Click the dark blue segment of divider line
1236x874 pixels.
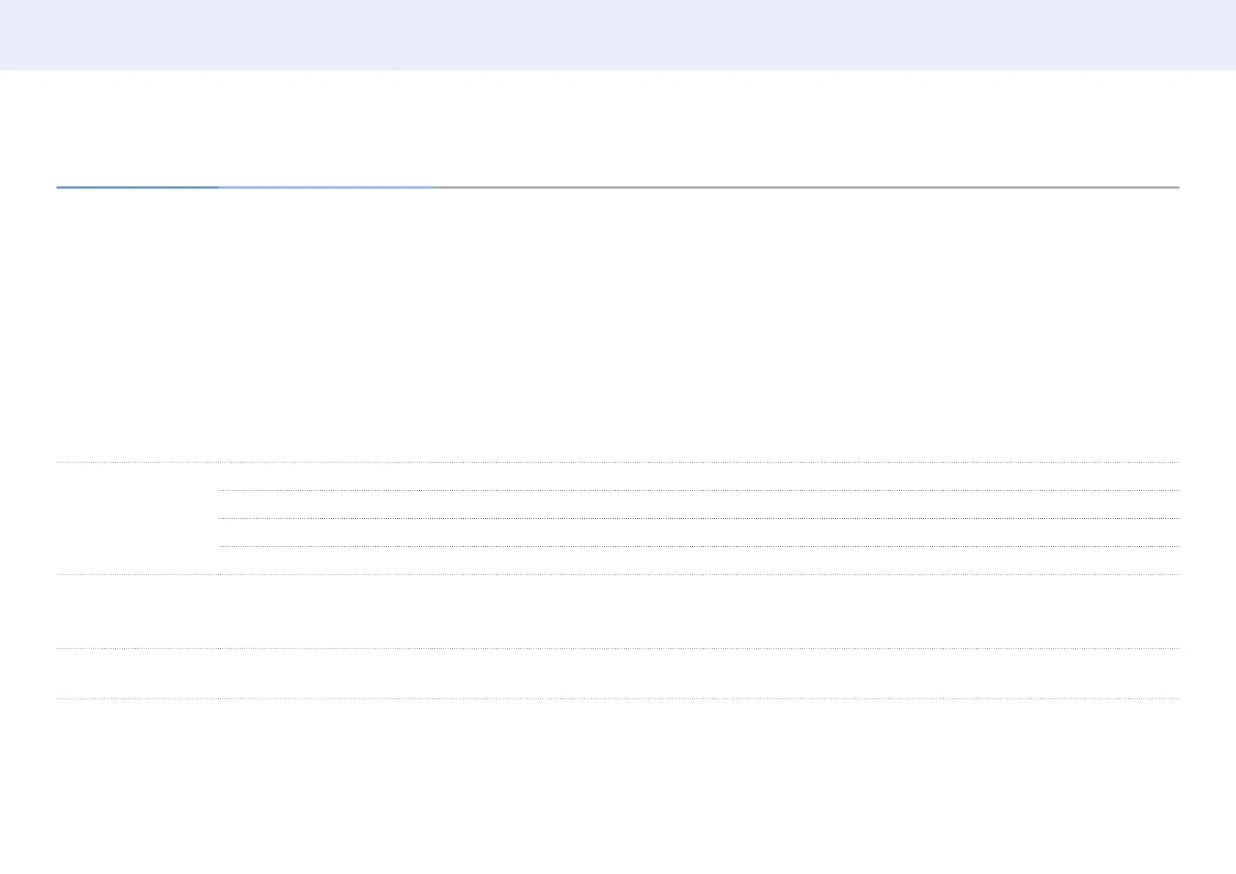[137, 187]
